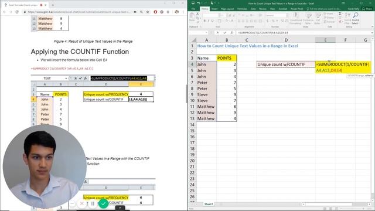Click Excel horizontal scrollbar

coord(336,204)
